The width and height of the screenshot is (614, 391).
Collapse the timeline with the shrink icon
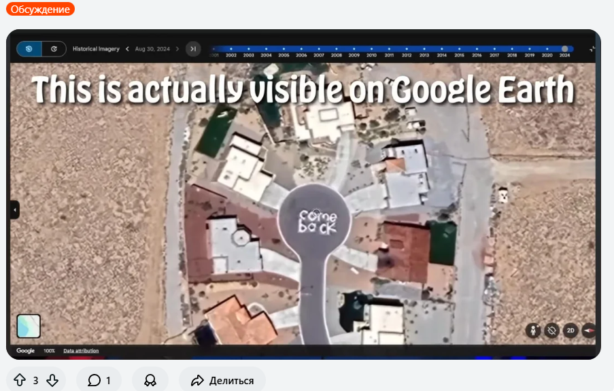(592, 49)
